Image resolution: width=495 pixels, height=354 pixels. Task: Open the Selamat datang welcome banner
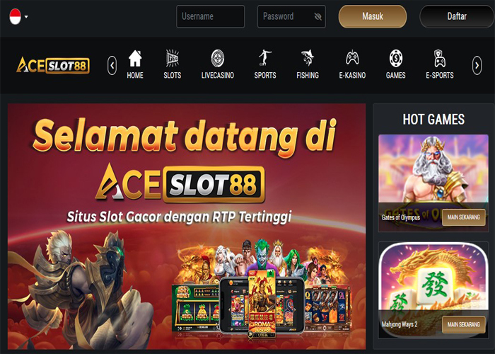click(x=187, y=227)
